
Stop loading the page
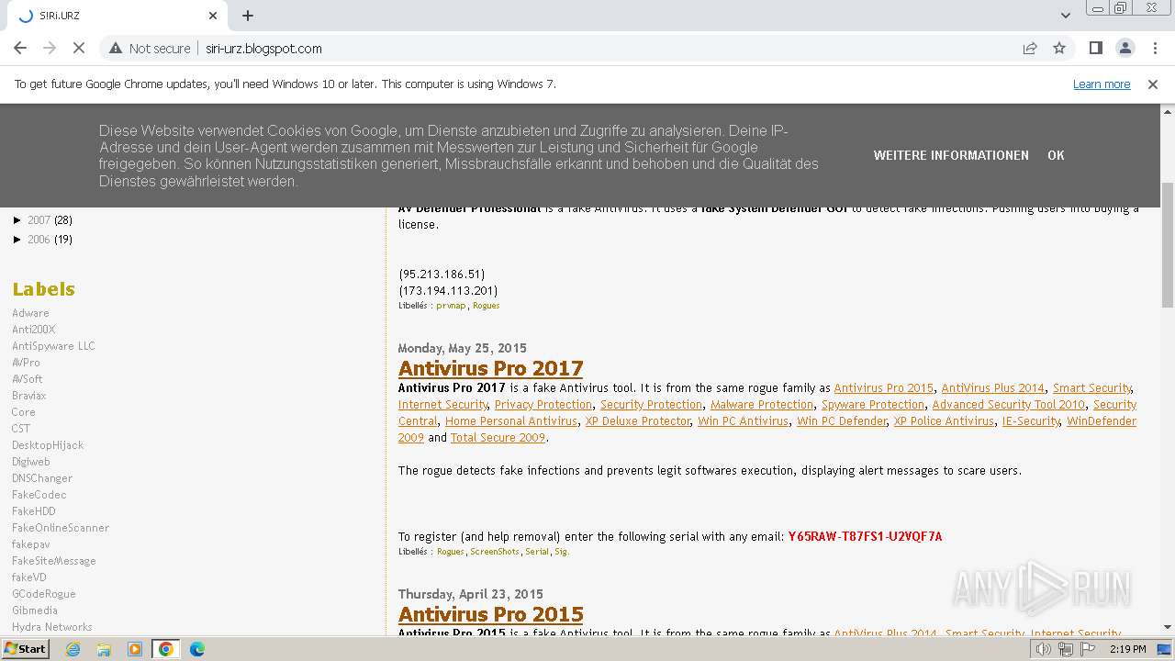click(x=79, y=49)
